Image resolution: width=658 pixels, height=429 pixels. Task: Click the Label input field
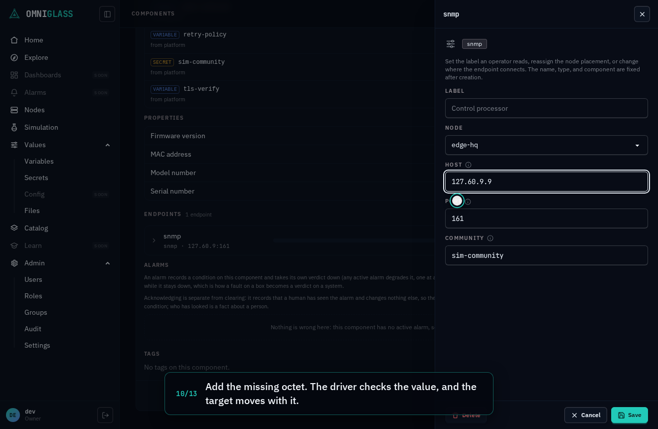click(x=546, y=108)
